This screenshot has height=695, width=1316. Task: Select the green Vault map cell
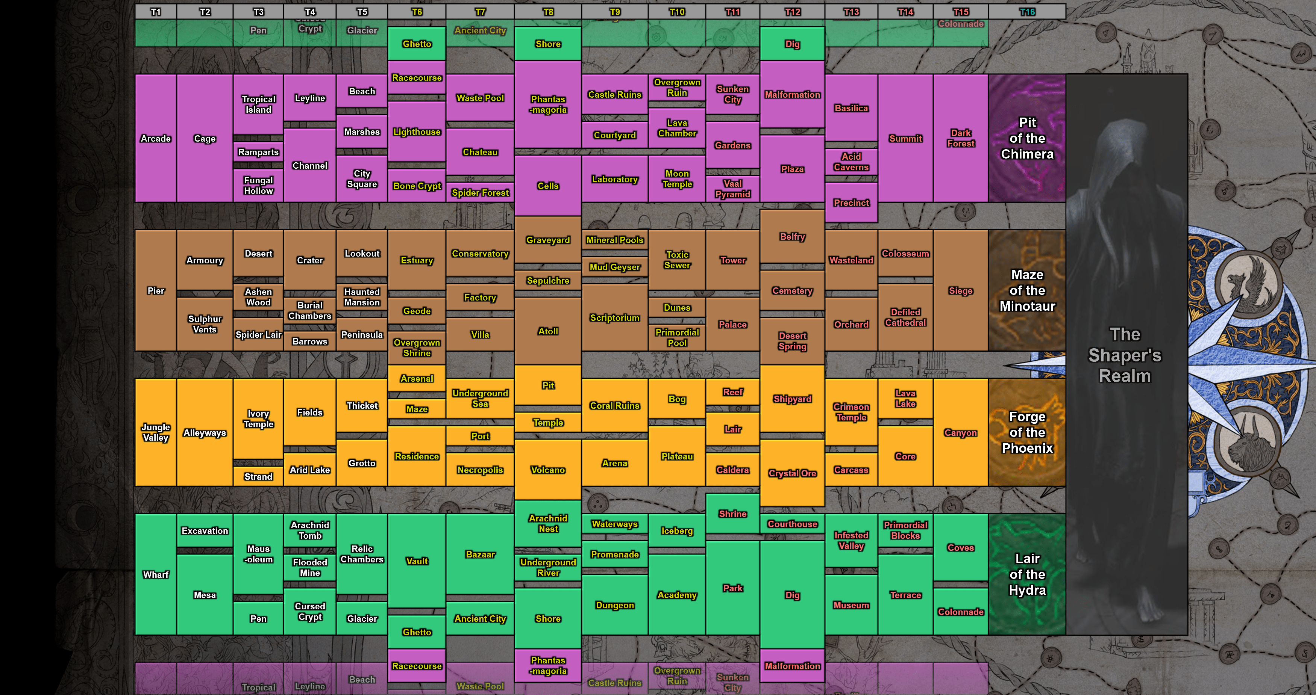(417, 561)
